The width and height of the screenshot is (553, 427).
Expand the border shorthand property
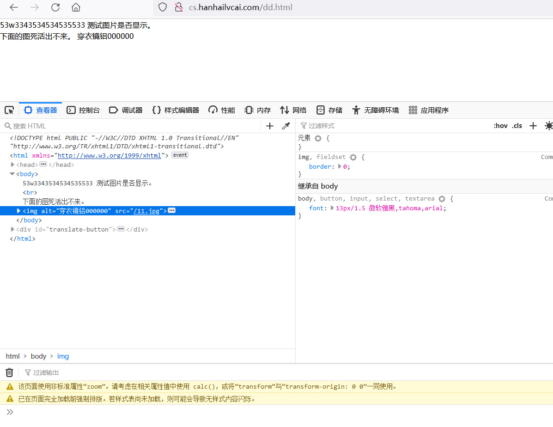coord(340,166)
